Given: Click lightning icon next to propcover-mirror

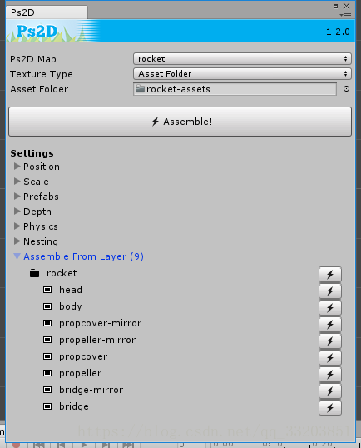Looking at the screenshot, I should tap(330, 324).
